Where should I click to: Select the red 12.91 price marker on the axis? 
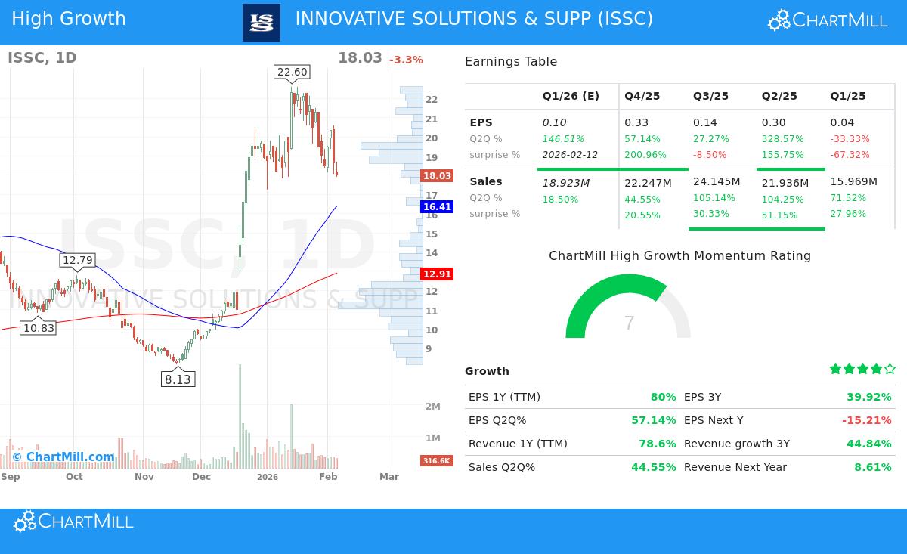point(436,274)
